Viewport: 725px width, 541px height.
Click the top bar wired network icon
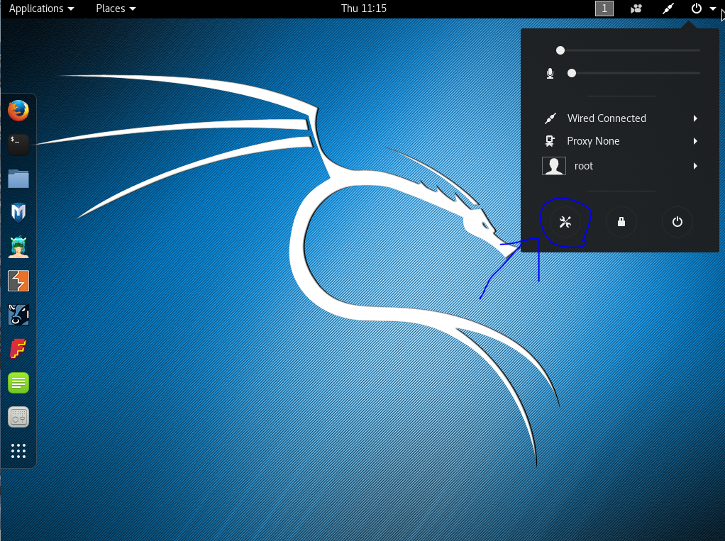coord(668,9)
